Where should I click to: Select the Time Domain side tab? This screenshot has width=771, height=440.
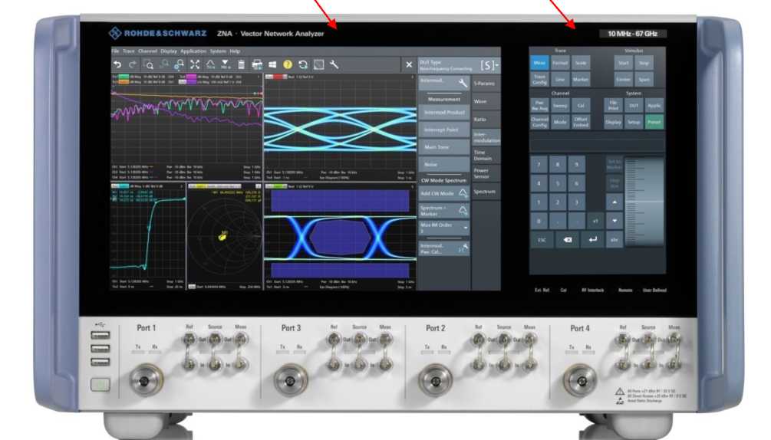(x=486, y=156)
